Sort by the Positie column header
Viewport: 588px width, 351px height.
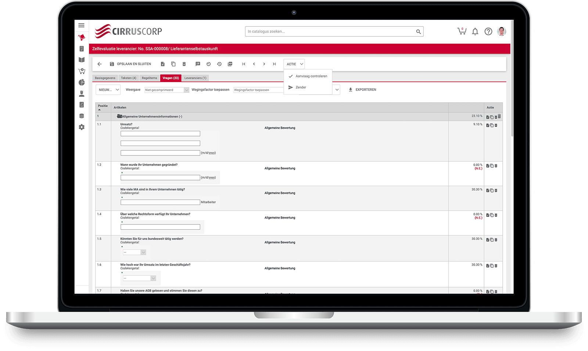coord(103,107)
